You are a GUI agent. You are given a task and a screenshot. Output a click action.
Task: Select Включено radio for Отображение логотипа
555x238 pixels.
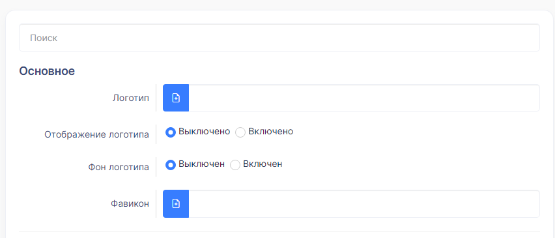pos(240,132)
